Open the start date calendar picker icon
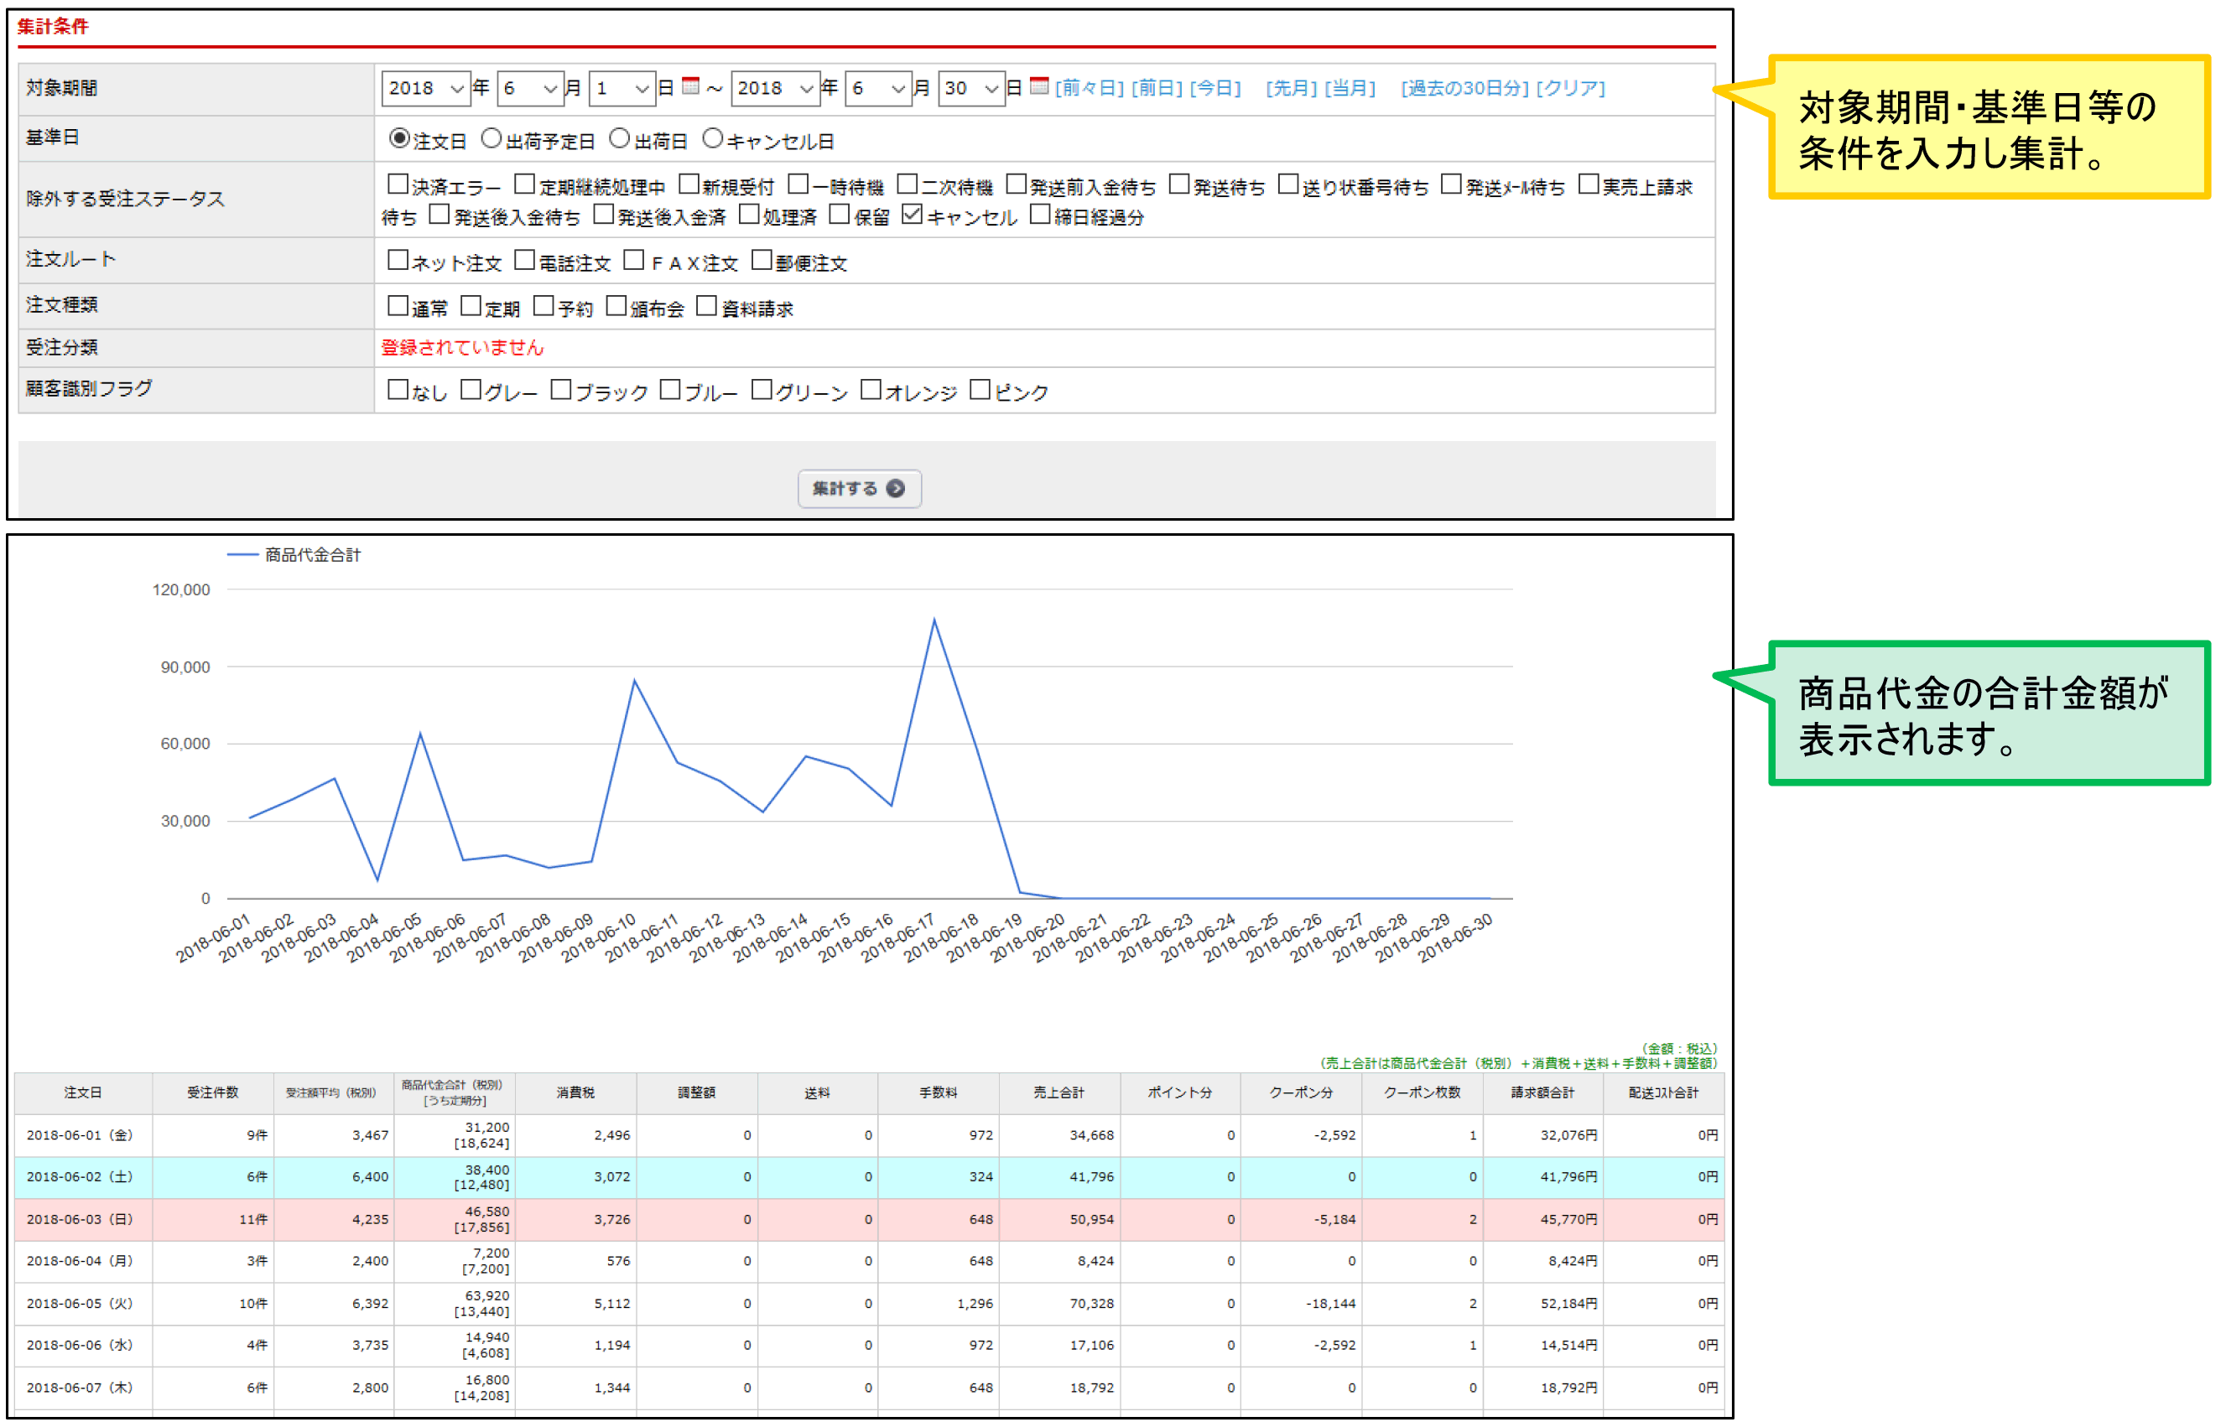 tap(690, 86)
